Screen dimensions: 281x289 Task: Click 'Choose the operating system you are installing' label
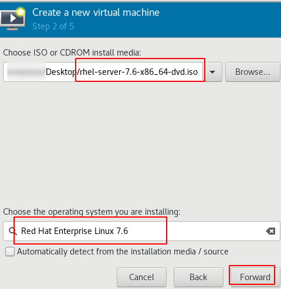pos(92,212)
